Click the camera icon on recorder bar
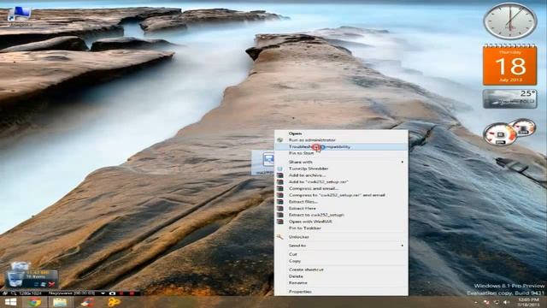Image resolution: width=547 pixels, height=308 pixels. point(112,293)
